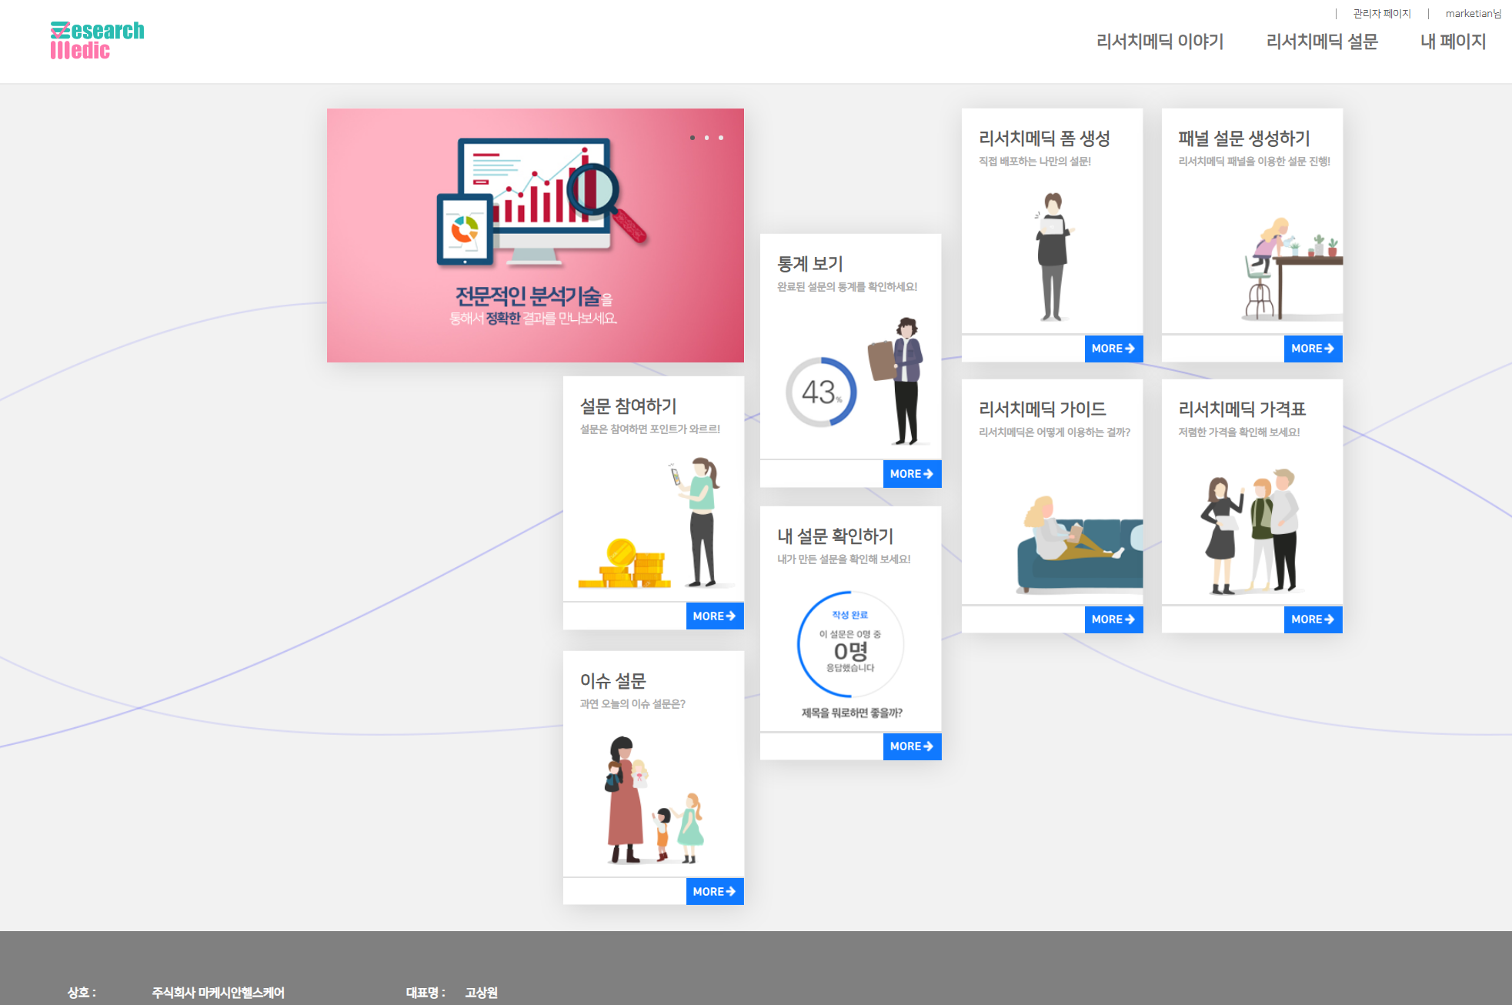Click MORE on 설문 참여하기 card
This screenshot has height=1005, width=1512.
click(714, 616)
